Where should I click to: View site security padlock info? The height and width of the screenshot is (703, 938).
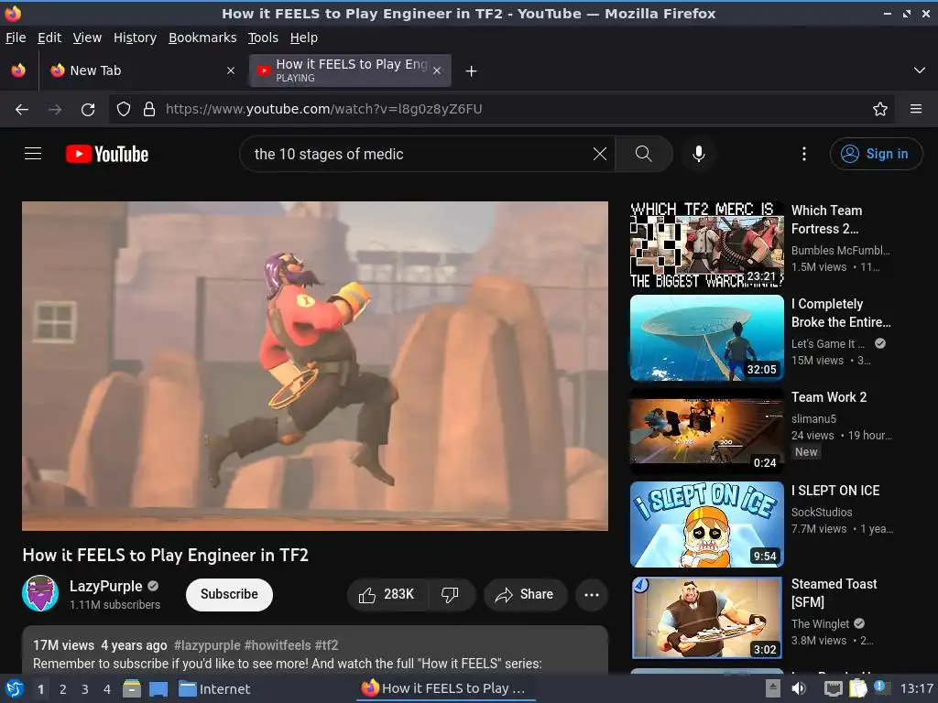pyautogui.click(x=149, y=109)
